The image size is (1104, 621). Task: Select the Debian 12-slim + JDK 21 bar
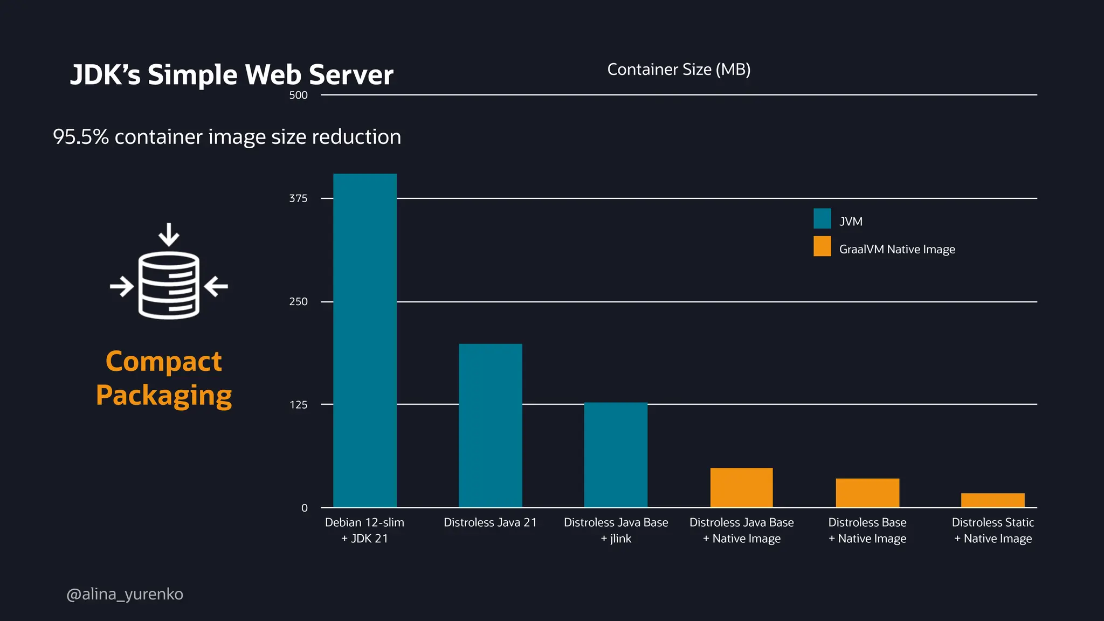pyautogui.click(x=365, y=340)
